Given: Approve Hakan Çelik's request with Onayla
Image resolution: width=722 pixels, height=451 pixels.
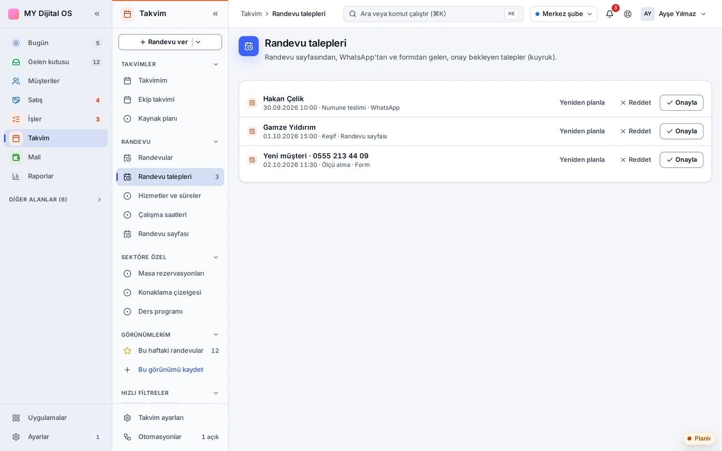Looking at the screenshot, I should 681,103.
